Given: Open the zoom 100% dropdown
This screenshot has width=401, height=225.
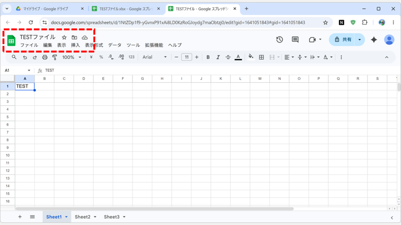Looking at the screenshot, I should pos(72,57).
